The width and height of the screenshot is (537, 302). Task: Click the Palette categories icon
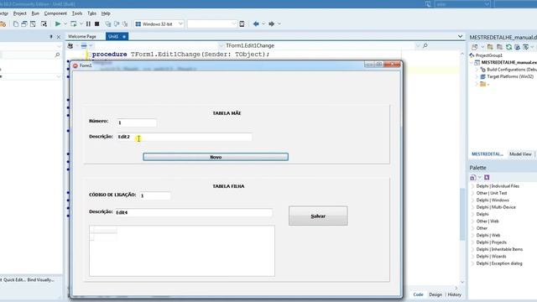[473, 177]
